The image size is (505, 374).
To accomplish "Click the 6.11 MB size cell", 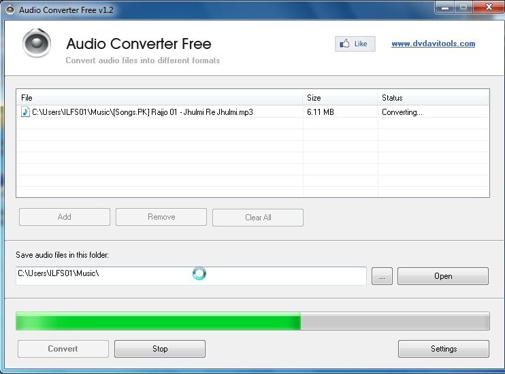I will point(320,112).
